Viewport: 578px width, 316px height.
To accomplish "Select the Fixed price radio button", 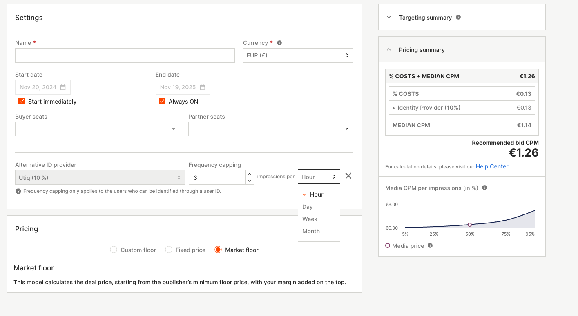I will [x=169, y=250].
